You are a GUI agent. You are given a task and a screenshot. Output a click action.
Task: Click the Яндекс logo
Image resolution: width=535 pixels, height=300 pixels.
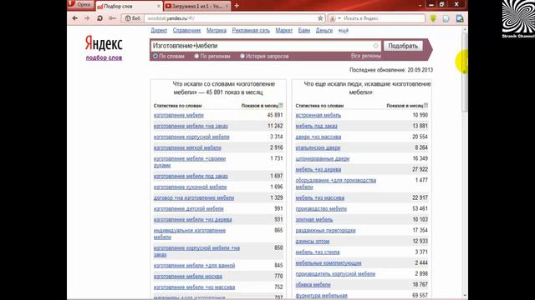click(x=104, y=43)
